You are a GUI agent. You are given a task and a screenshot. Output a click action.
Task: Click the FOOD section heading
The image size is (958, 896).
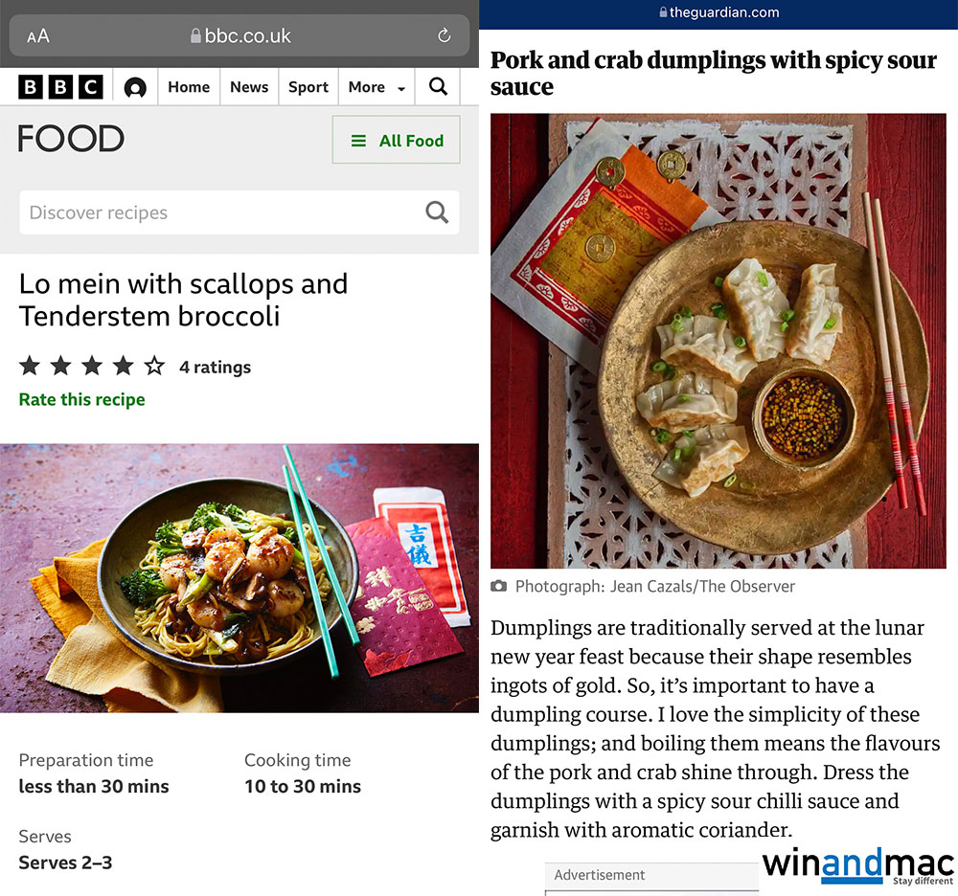click(x=71, y=138)
